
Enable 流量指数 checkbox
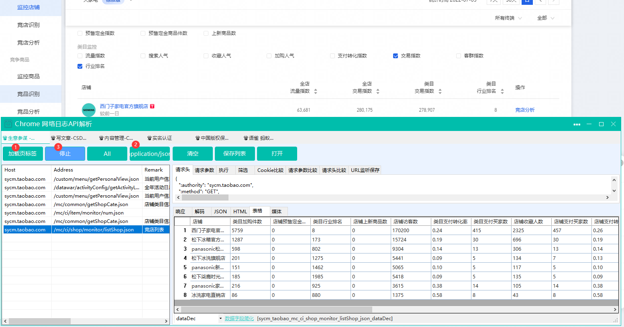pyautogui.click(x=80, y=56)
